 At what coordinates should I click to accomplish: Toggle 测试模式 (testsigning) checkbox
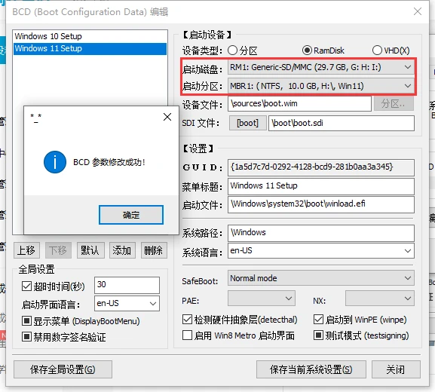318,335
